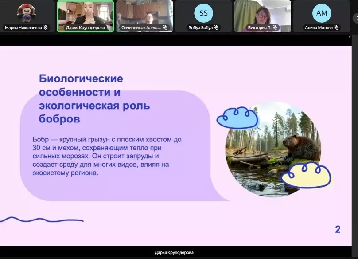Viewport: 358px width, 259px height.
Task: Select Овчинников's video thumbnail
Action: coord(144,13)
